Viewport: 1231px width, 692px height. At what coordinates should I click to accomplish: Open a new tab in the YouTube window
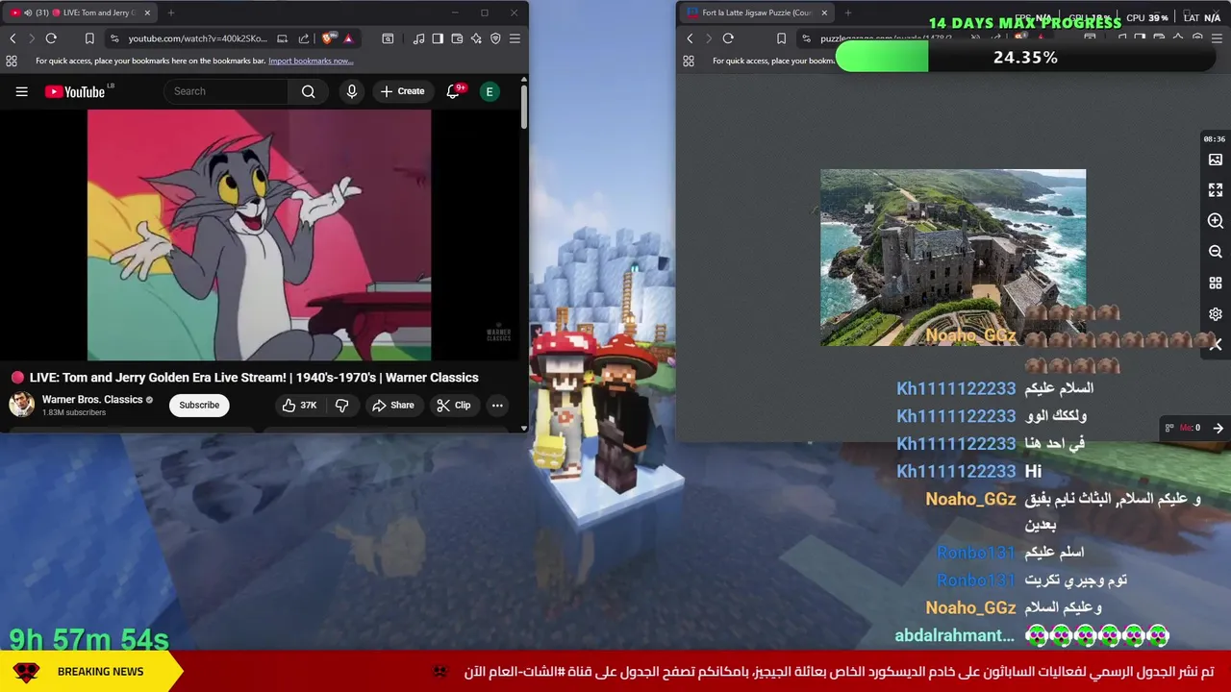pyautogui.click(x=171, y=12)
